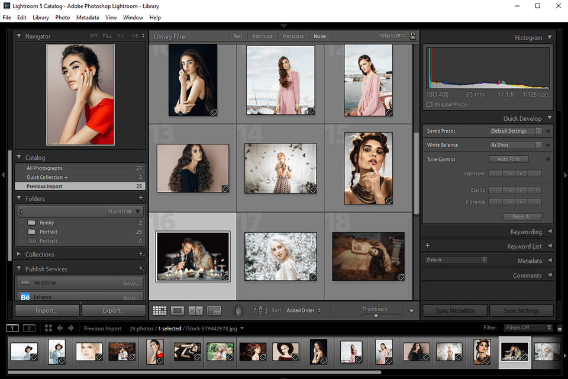Click the Auto Tone button
The width and height of the screenshot is (568, 379).
pos(508,159)
